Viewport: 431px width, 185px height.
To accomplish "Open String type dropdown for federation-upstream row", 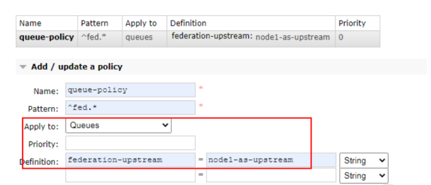I will [364, 160].
